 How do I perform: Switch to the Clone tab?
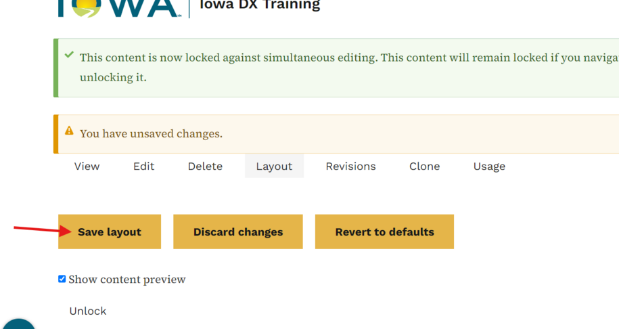[424, 167]
